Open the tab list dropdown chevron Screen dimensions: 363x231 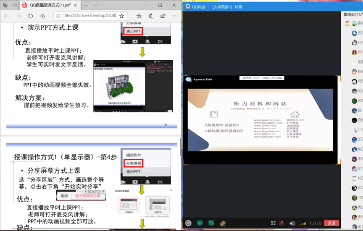95,5
